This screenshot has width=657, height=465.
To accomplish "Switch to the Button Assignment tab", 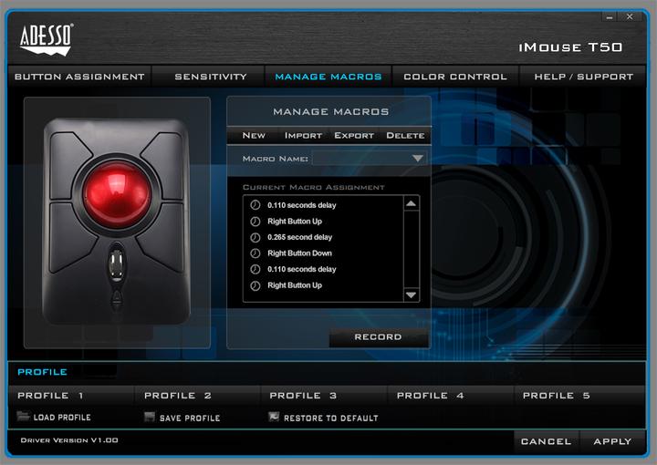I will click(x=79, y=77).
